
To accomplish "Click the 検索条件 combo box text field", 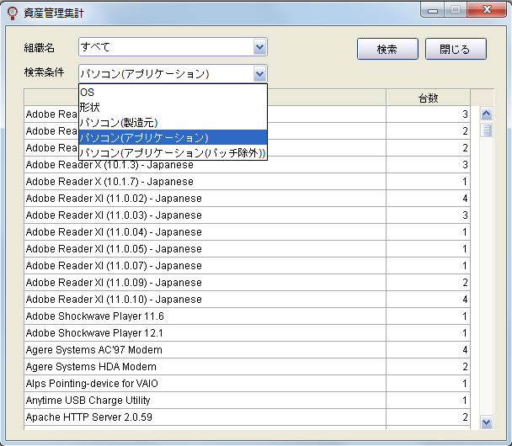I will pos(166,74).
